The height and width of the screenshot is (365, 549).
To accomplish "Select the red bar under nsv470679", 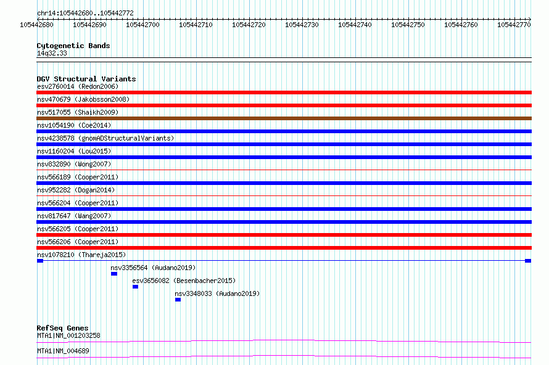I will pos(284,105).
